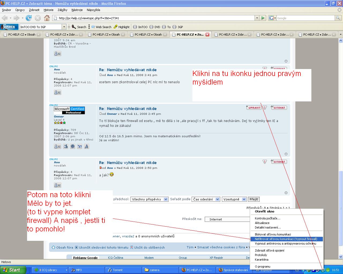This screenshot has height=274, width=343.
Task: Click Owner's Jabber contact icon
Action: tap(87, 146)
